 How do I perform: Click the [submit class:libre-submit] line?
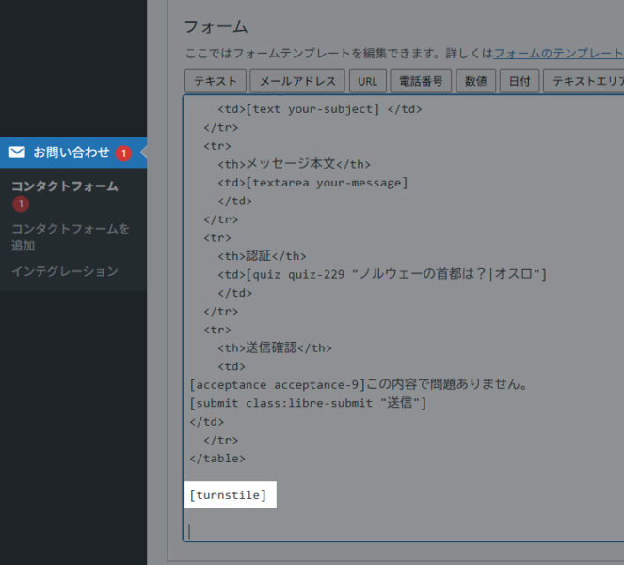(x=308, y=403)
